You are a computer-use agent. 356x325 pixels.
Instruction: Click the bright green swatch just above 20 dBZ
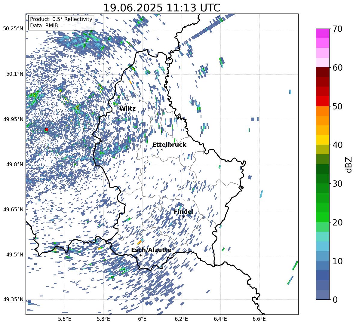pos(322,217)
